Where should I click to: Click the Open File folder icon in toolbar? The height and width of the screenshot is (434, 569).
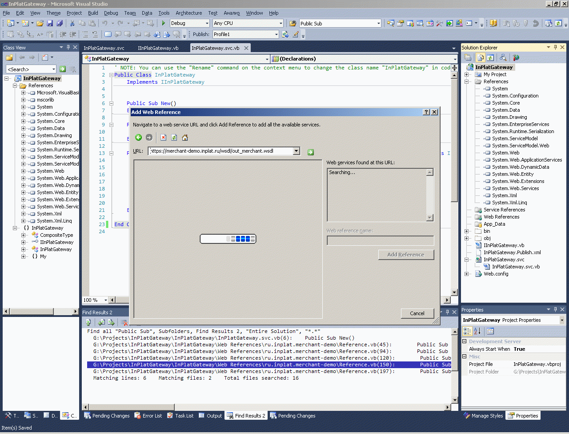40,23
